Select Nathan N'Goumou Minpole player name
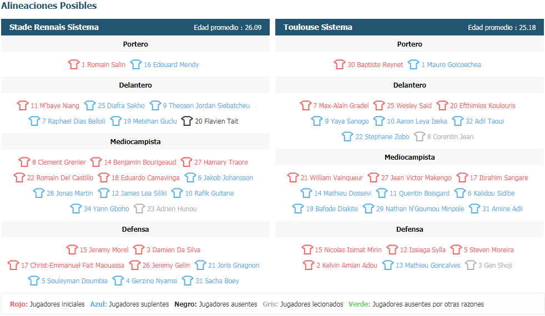The image size is (545, 316). coord(420,208)
